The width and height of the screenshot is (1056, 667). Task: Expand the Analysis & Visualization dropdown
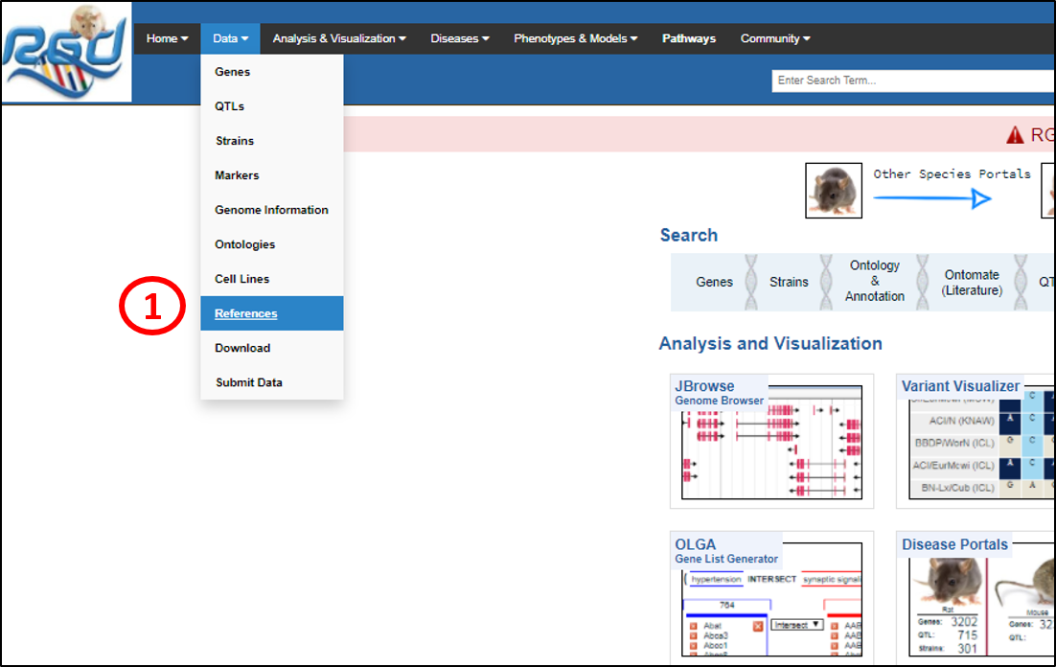[x=338, y=39]
